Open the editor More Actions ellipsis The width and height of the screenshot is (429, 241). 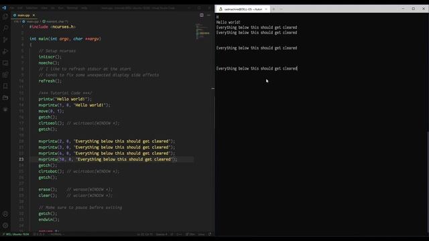point(208,15)
